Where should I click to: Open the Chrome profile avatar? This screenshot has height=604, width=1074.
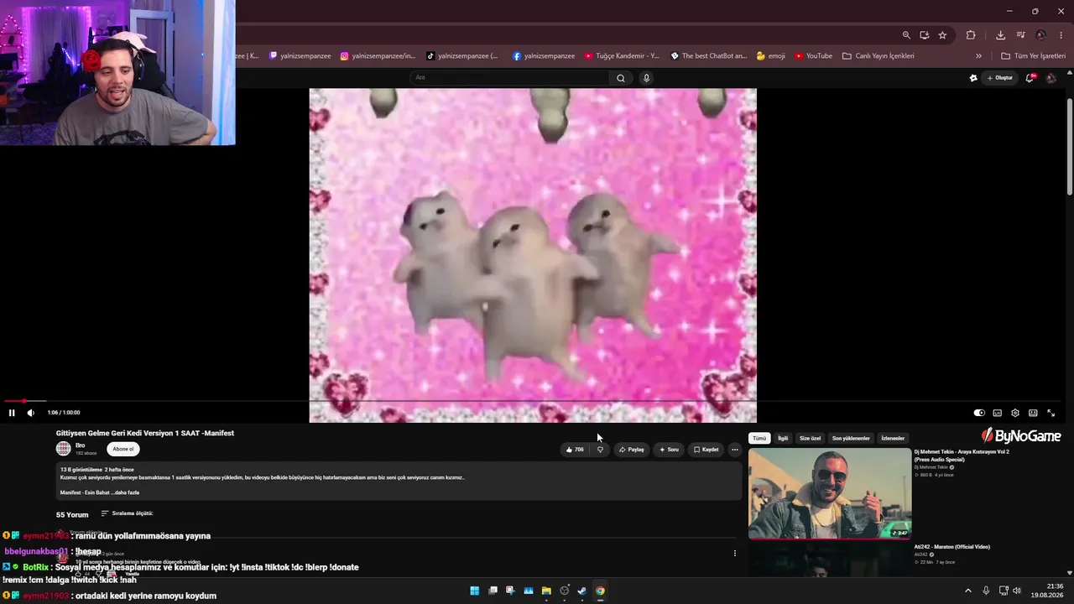(1041, 35)
